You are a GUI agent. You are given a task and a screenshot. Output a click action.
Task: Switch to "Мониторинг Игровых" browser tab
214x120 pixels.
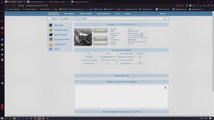click(x=37, y=2)
